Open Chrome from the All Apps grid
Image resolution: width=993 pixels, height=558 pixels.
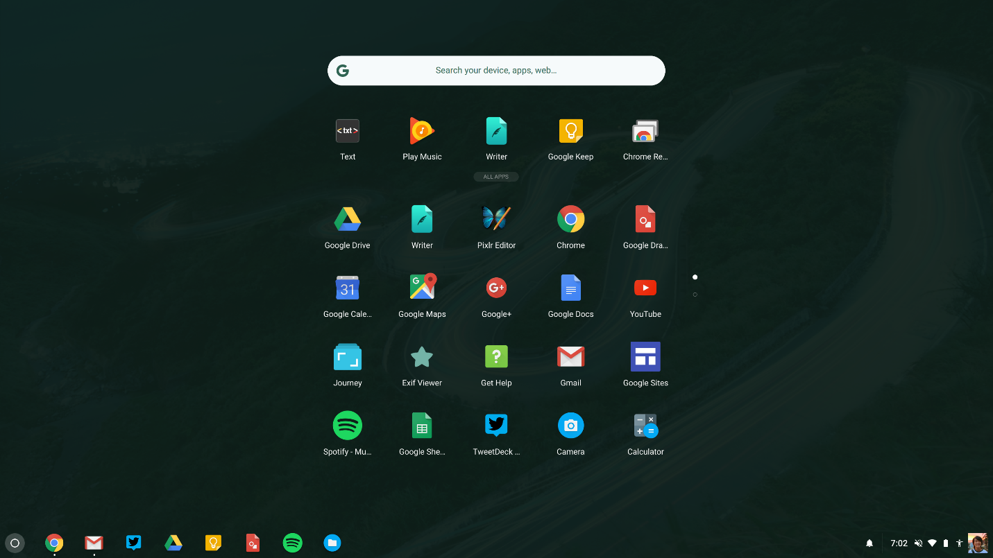(x=570, y=219)
